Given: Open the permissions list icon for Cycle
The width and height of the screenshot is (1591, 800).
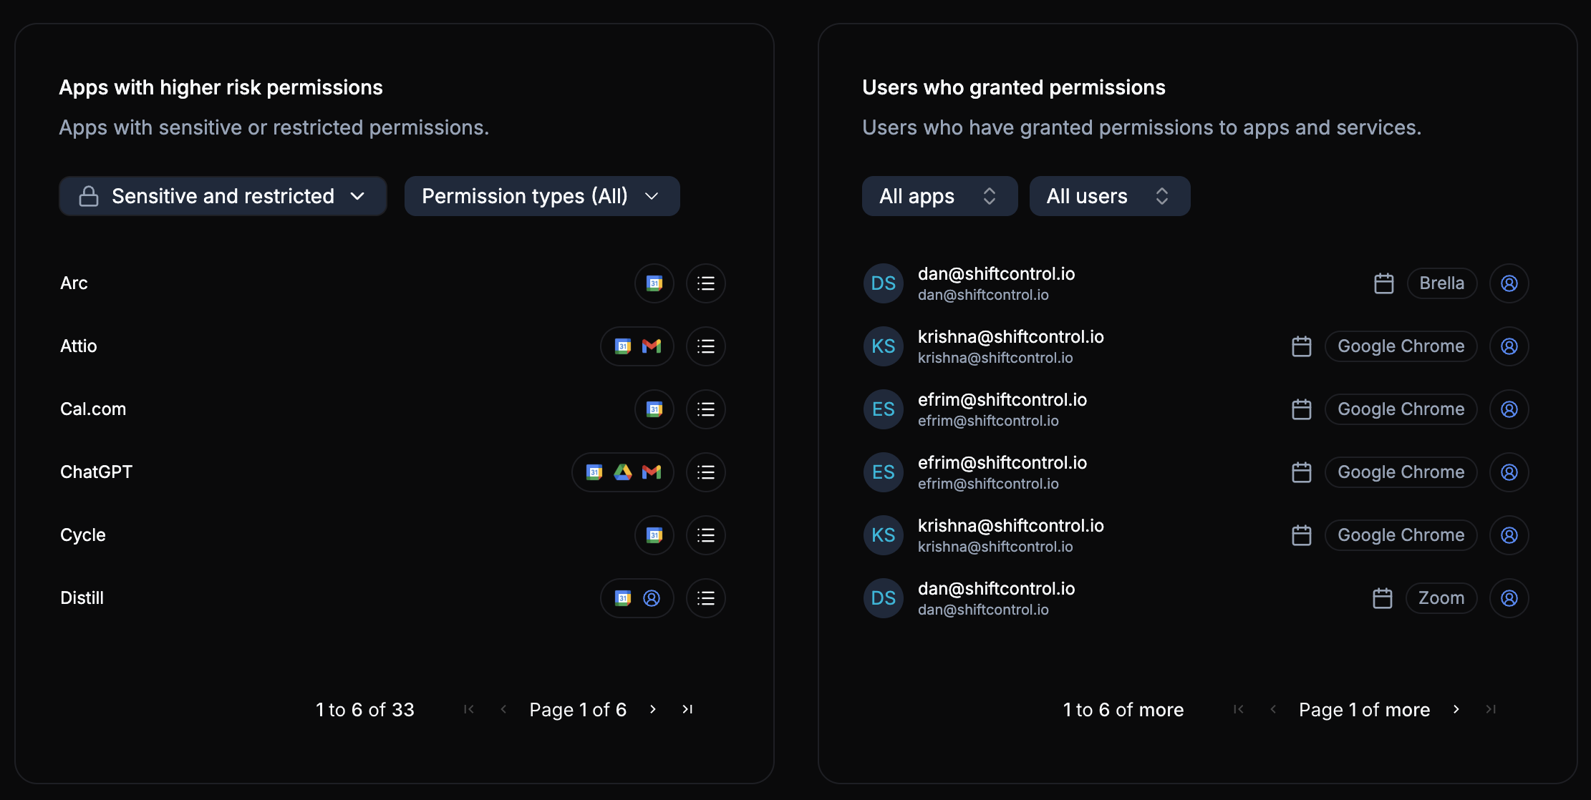Looking at the screenshot, I should [705, 535].
